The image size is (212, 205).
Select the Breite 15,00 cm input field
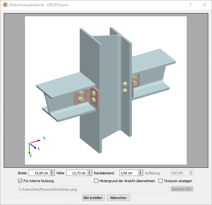[x=39, y=173]
